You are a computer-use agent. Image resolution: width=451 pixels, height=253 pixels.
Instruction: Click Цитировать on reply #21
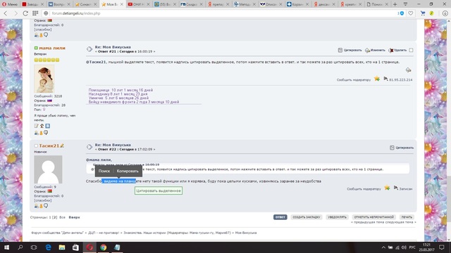point(350,50)
